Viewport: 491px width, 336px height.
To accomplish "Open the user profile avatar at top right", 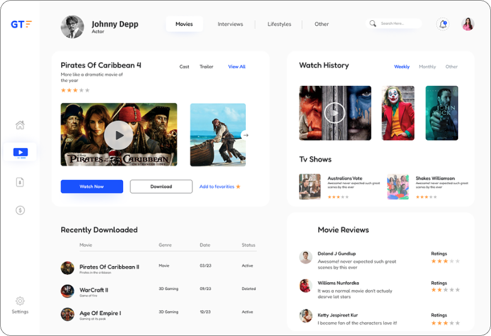I will [468, 24].
